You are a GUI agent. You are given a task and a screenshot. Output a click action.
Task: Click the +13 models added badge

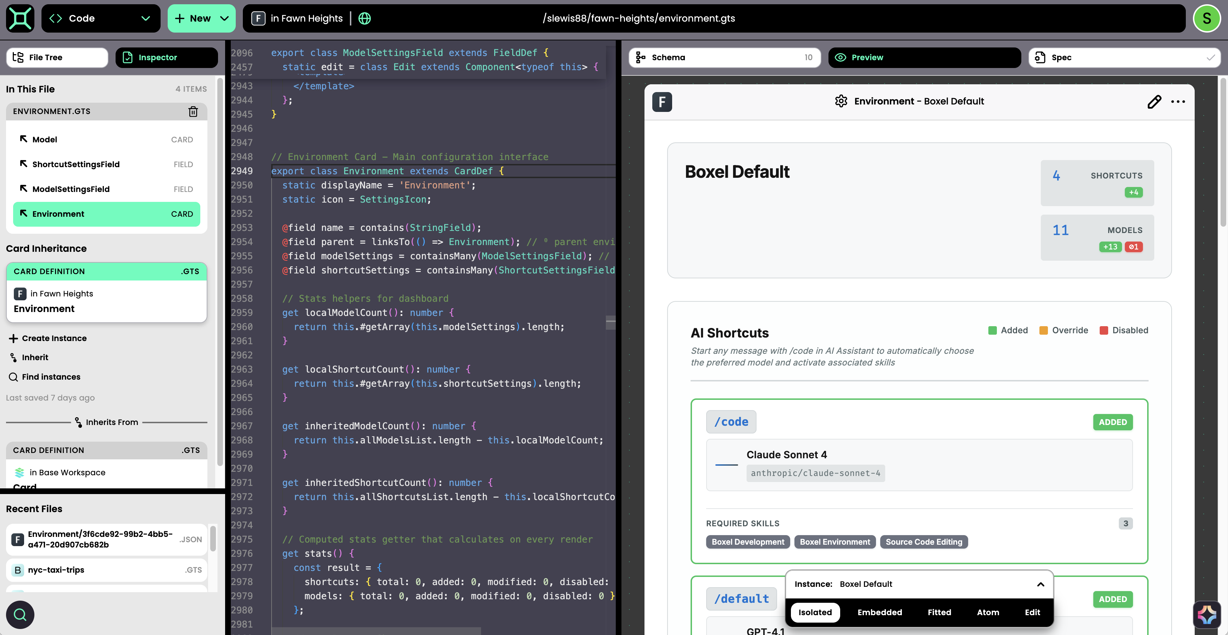pos(1110,247)
